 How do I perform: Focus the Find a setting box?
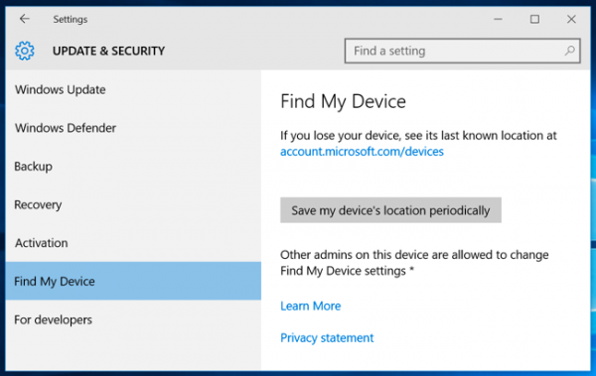[x=463, y=51]
